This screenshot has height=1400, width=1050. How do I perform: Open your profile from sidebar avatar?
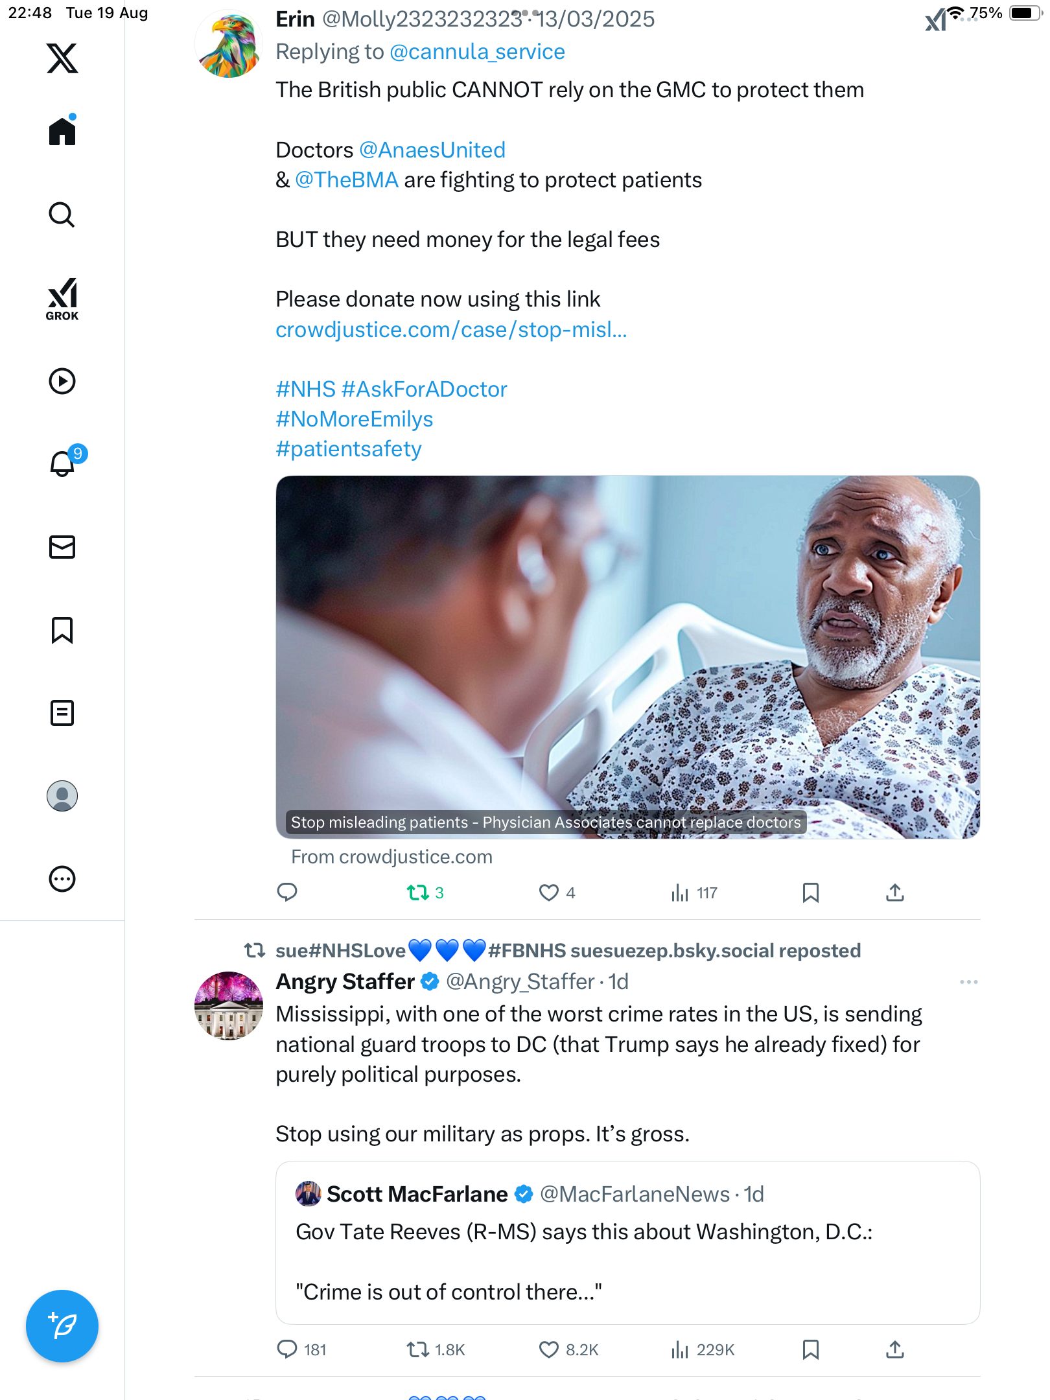pyautogui.click(x=62, y=796)
